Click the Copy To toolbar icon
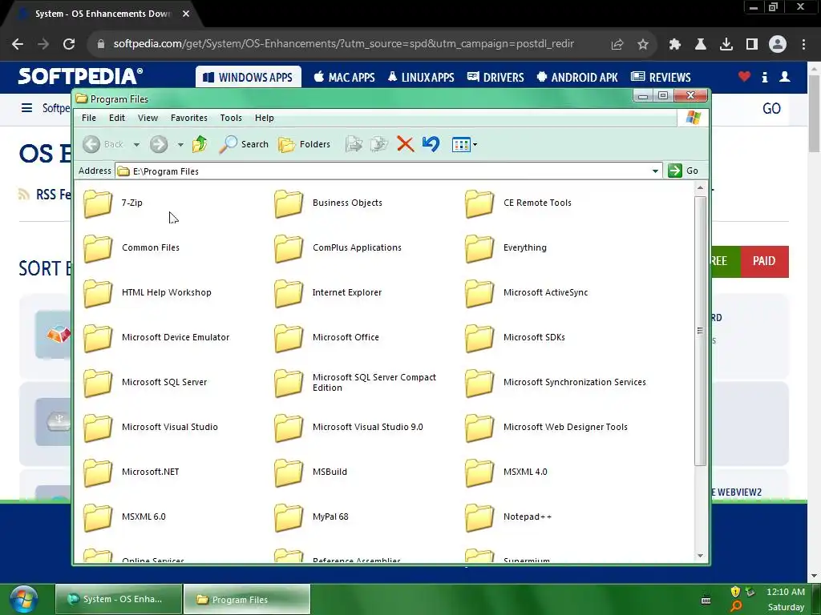Screen dimensions: 821x615 pos(379,144)
